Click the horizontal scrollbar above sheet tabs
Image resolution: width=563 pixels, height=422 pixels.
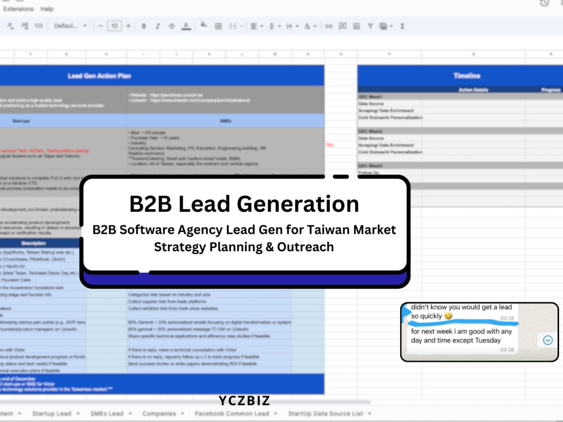[x=185, y=402]
